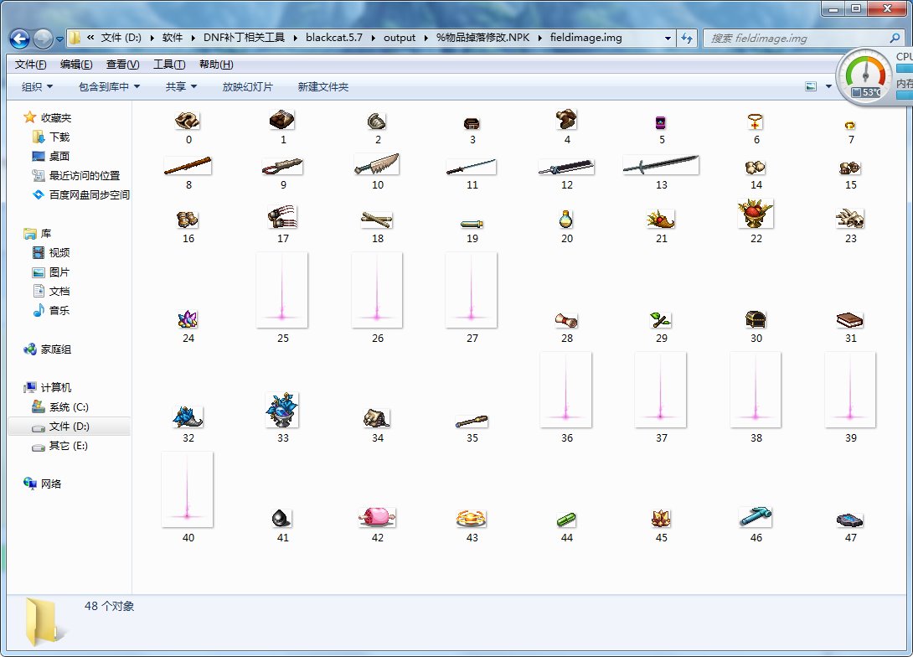Open the change view icon

coord(811,87)
